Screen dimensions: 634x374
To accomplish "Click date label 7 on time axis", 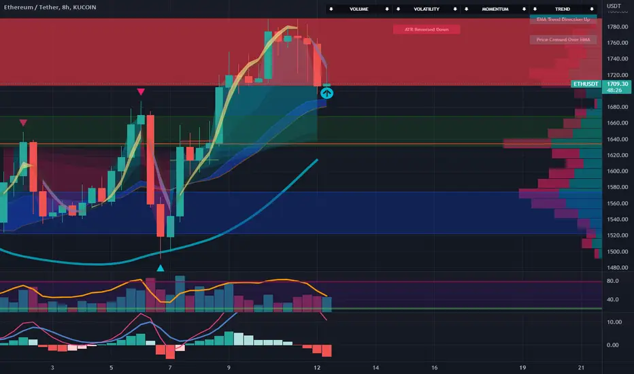I will (170, 368).
